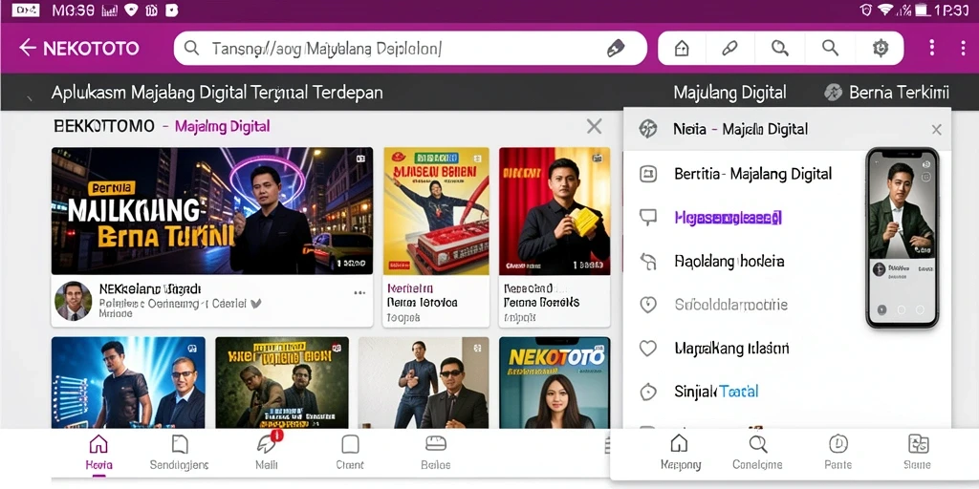Open the home icon in the top toolbar
The height and width of the screenshot is (489, 979).
[x=682, y=48]
